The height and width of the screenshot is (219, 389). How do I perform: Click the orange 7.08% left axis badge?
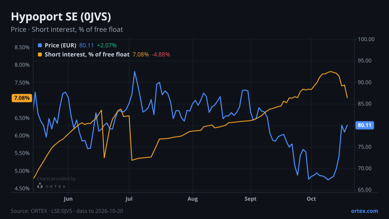click(x=22, y=98)
